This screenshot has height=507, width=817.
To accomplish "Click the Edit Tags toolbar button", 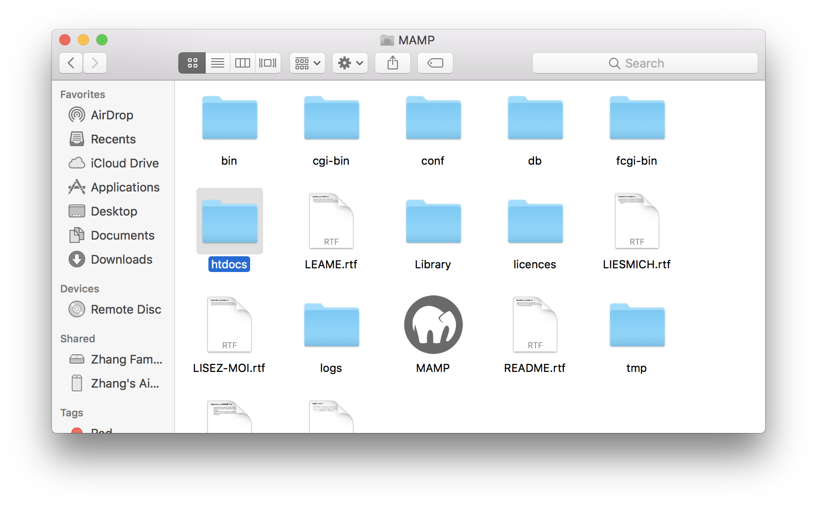I will (x=435, y=63).
